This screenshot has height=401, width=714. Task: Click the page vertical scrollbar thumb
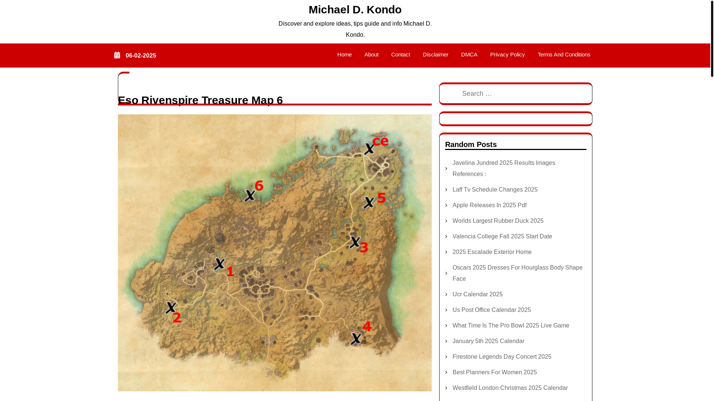[712, 38]
